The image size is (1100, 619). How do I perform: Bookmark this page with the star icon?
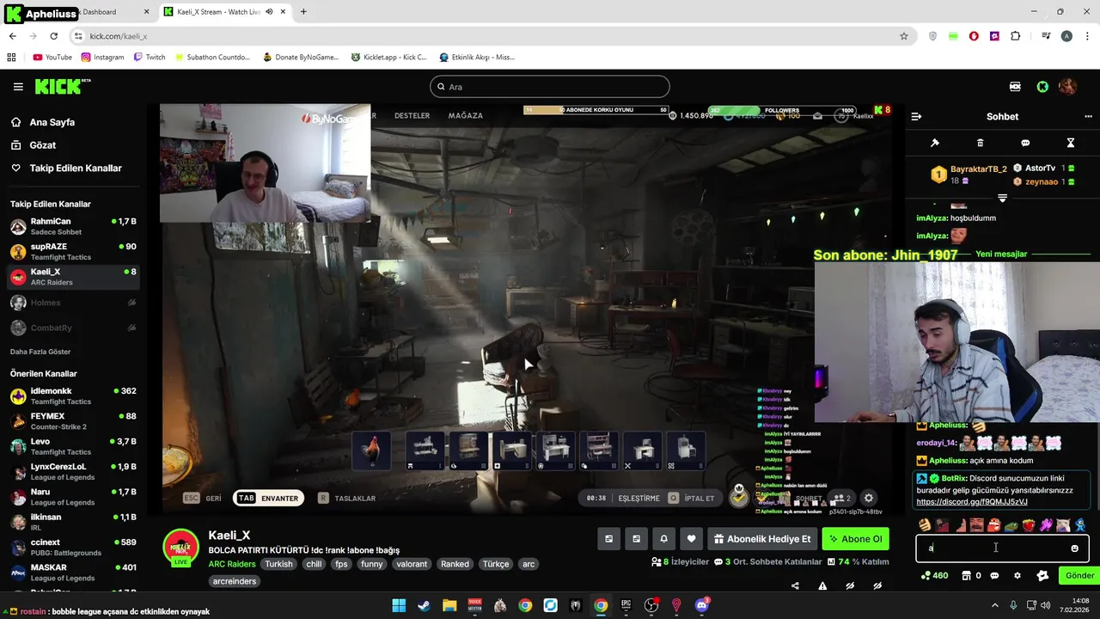903,36
